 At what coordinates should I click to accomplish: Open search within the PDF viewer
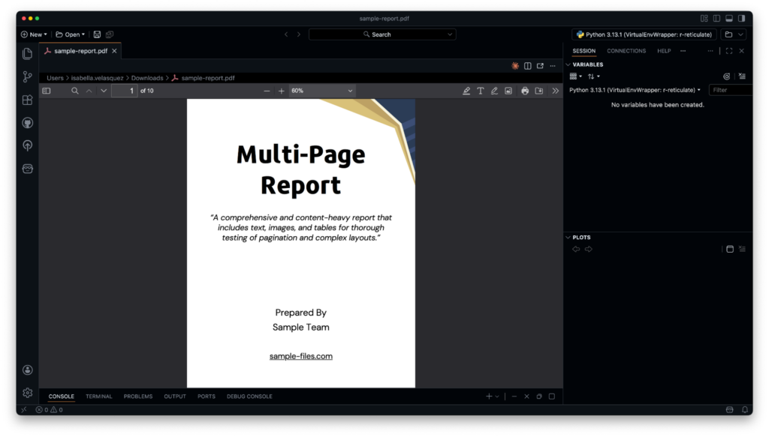(75, 90)
